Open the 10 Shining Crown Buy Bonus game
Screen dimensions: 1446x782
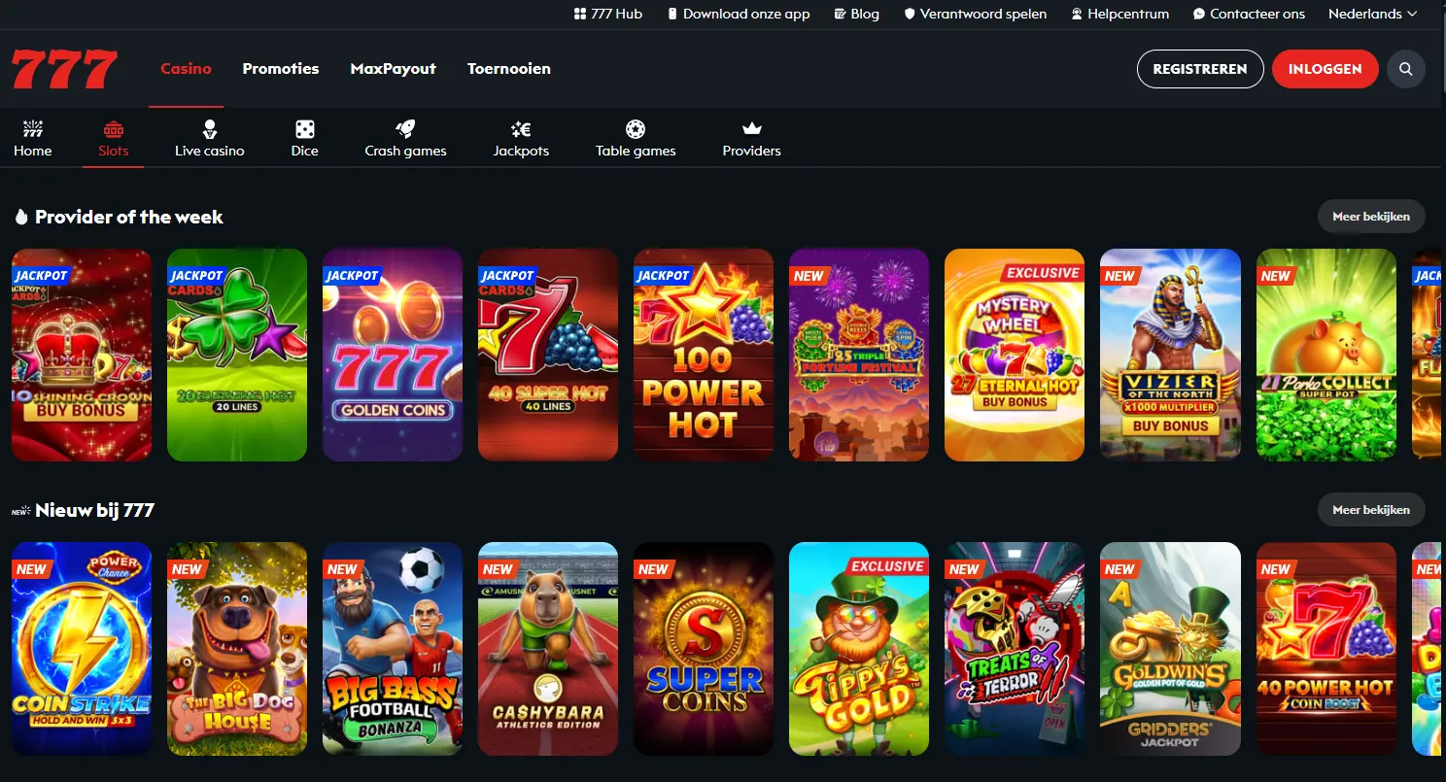click(x=82, y=355)
